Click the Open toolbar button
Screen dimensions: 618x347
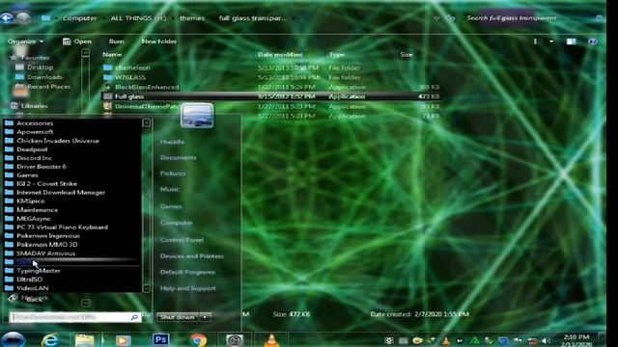point(77,41)
